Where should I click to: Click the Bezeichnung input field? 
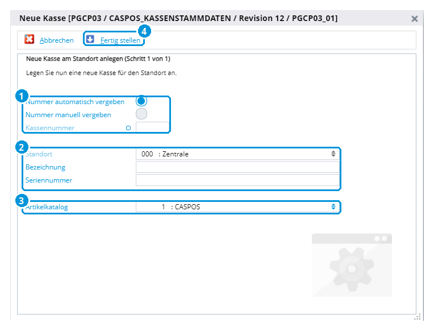point(237,167)
